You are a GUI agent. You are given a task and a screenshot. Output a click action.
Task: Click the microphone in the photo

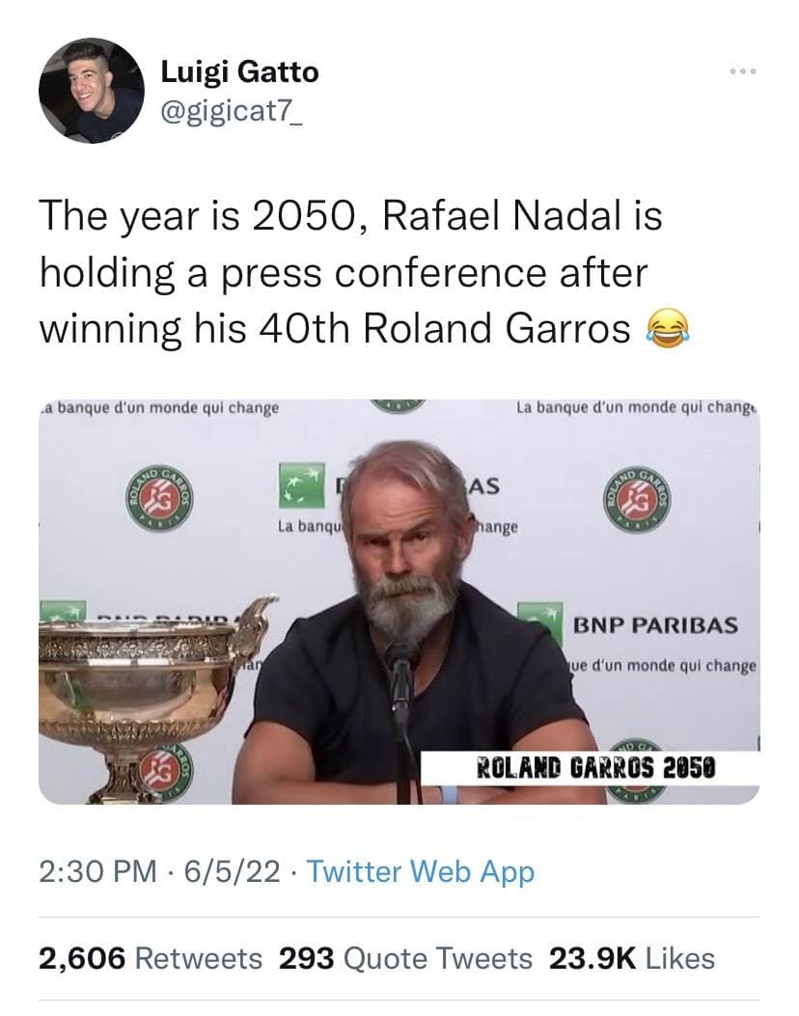click(x=400, y=666)
